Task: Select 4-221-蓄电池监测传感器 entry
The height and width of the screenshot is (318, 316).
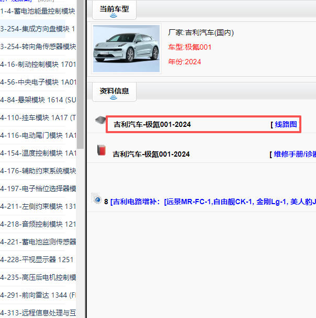Action: [38, 242]
